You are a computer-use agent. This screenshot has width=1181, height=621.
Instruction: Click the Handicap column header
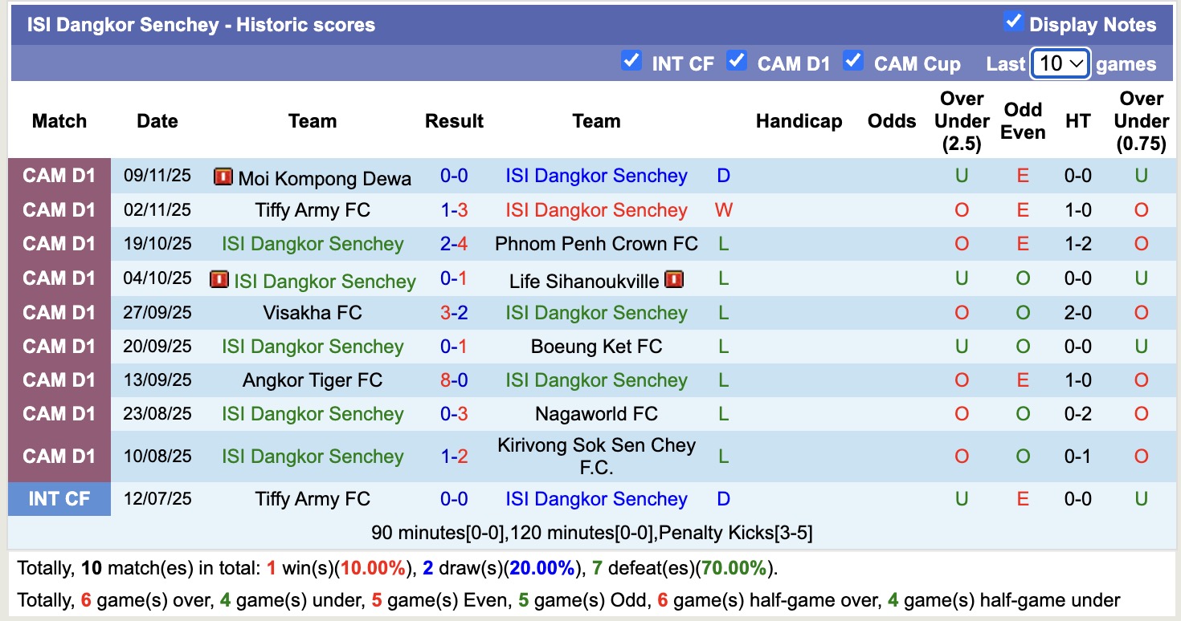coord(799,121)
